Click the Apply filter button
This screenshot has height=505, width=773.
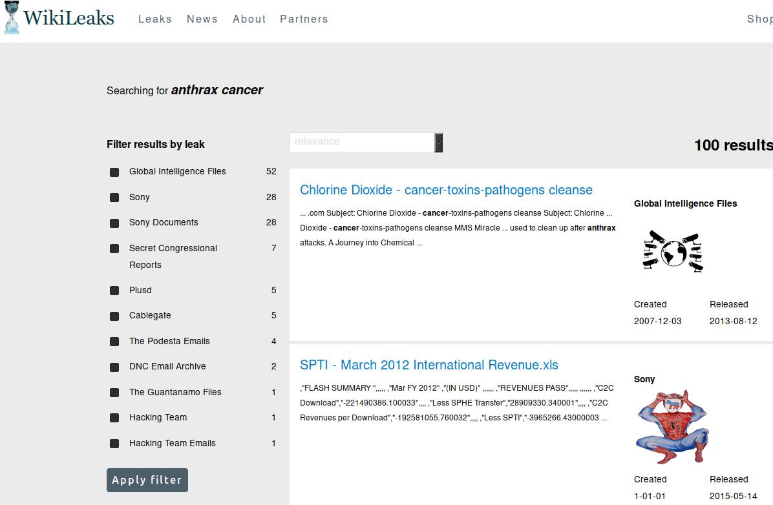click(147, 480)
